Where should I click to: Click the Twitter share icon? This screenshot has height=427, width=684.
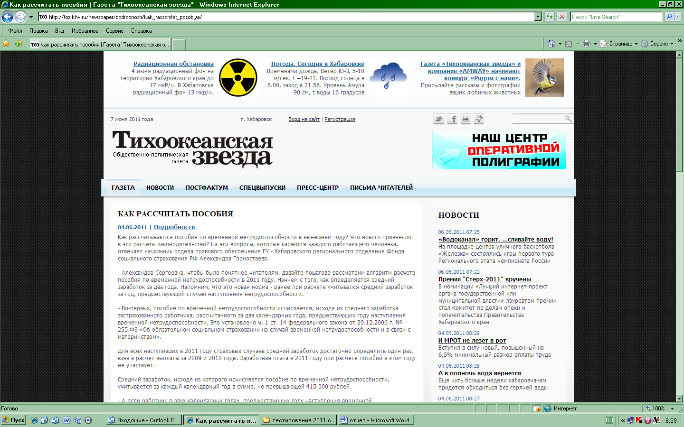tap(439, 119)
